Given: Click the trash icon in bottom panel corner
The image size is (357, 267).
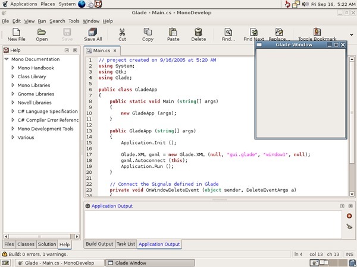Looking at the screenshot, I should (x=353, y=263).
